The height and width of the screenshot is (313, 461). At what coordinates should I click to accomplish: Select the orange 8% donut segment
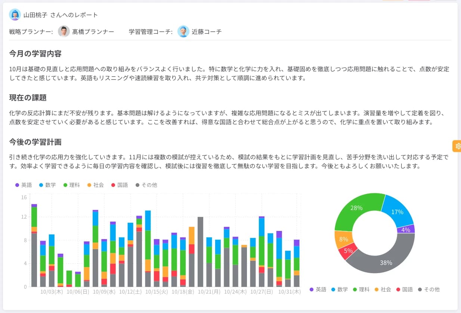344,239
